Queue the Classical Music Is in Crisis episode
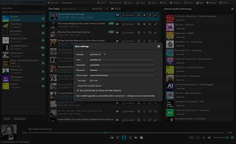 [138, 120]
